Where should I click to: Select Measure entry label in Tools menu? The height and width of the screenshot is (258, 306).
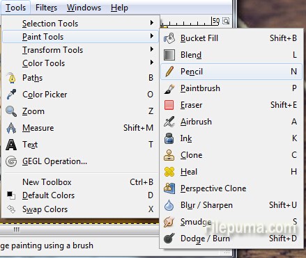38,128
